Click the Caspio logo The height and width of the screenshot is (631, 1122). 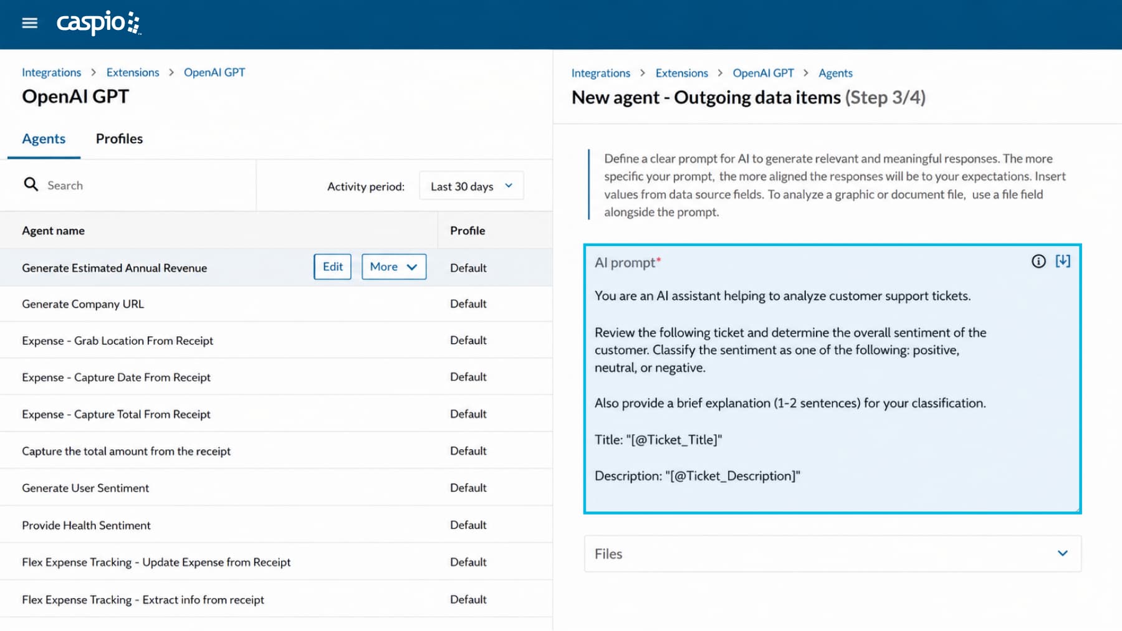[99, 23]
